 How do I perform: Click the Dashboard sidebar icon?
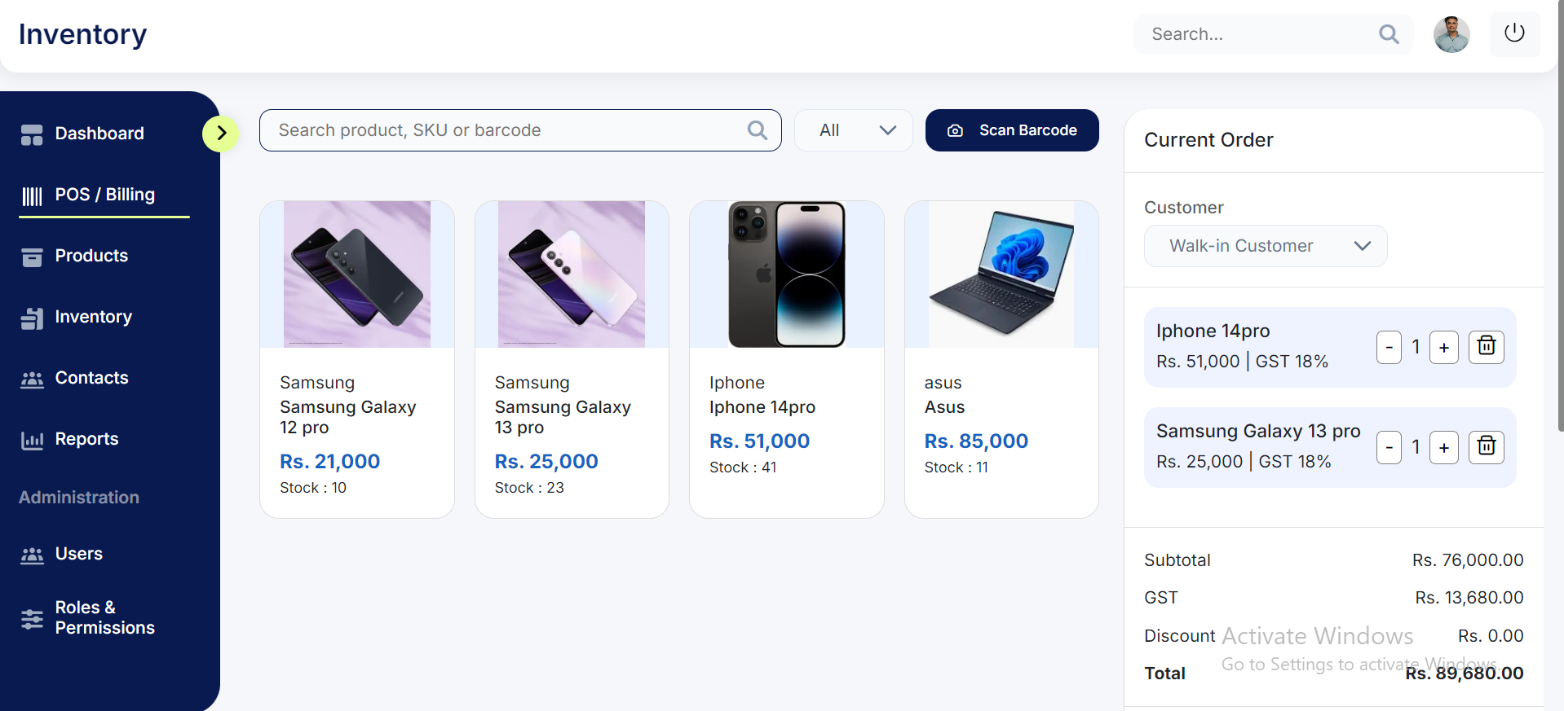(x=32, y=134)
